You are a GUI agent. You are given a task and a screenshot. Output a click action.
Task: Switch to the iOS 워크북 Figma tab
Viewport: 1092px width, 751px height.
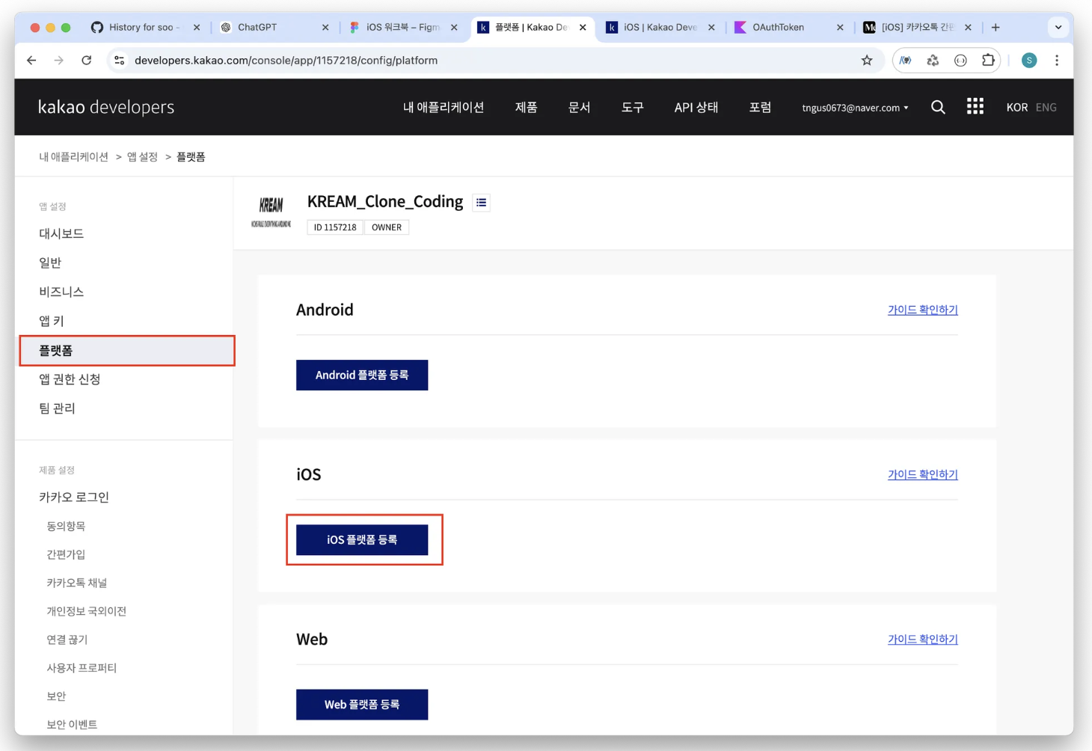[402, 27]
